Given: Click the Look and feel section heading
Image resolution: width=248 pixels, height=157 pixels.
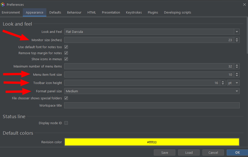Looking at the screenshot, I should (17, 24).
